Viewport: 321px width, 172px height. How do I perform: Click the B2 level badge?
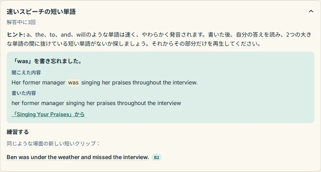click(x=156, y=157)
